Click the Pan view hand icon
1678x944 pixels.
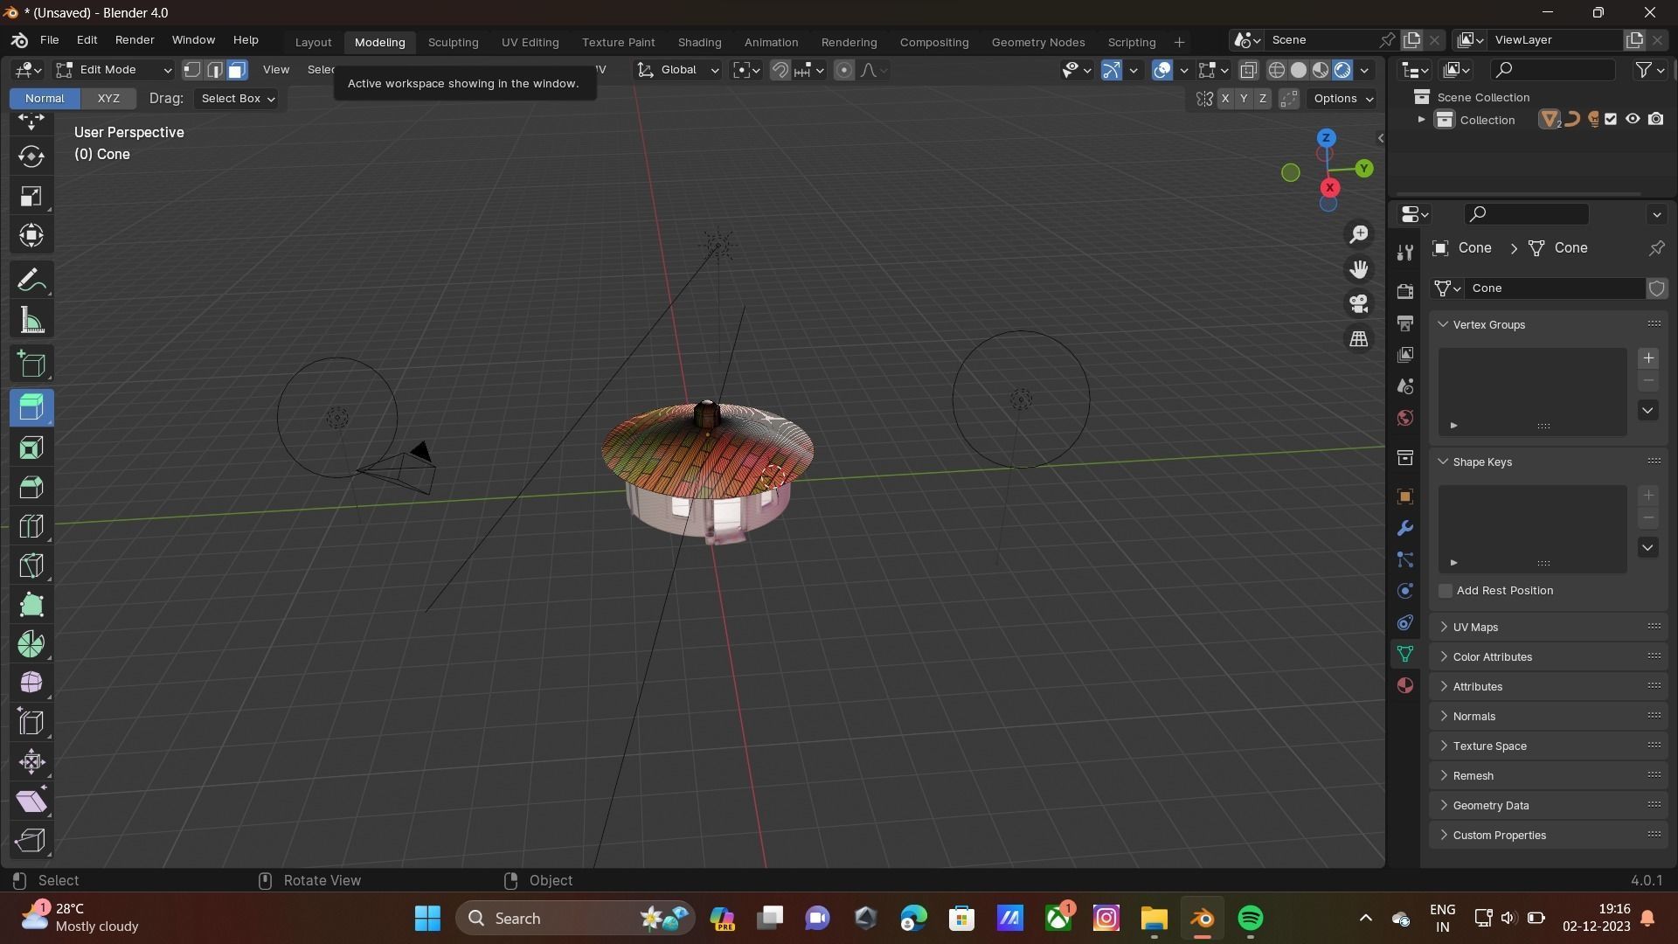pyautogui.click(x=1359, y=269)
